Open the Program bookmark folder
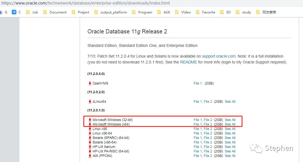Image resolution: width=303 pixels, height=162 pixels. (x=142, y=12)
